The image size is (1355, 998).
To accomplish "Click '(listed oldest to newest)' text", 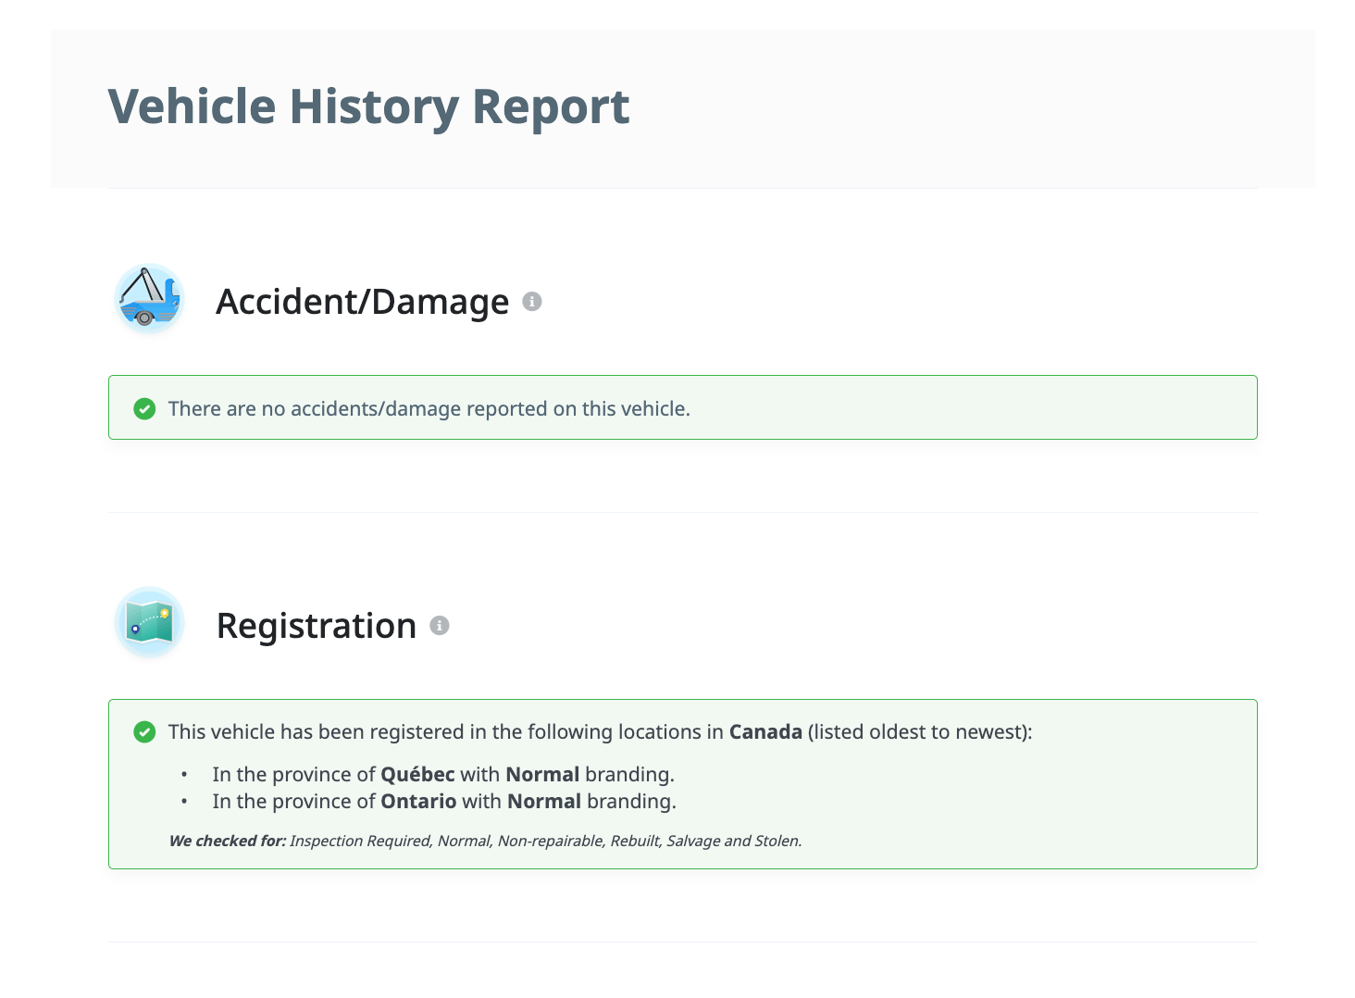I will (920, 732).
